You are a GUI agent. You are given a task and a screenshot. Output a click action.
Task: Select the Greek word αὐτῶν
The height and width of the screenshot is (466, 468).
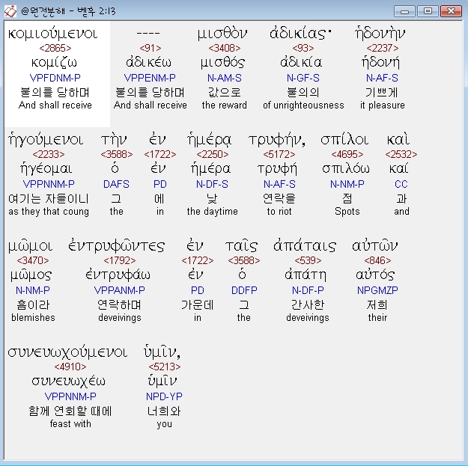point(375,246)
